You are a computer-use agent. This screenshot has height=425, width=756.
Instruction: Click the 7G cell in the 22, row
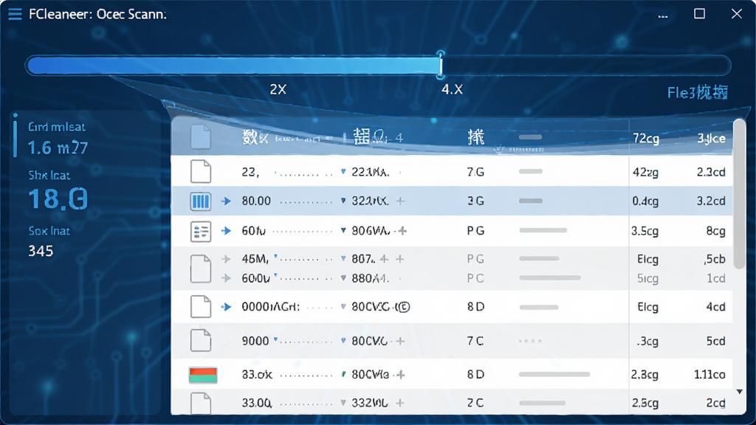point(475,171)
